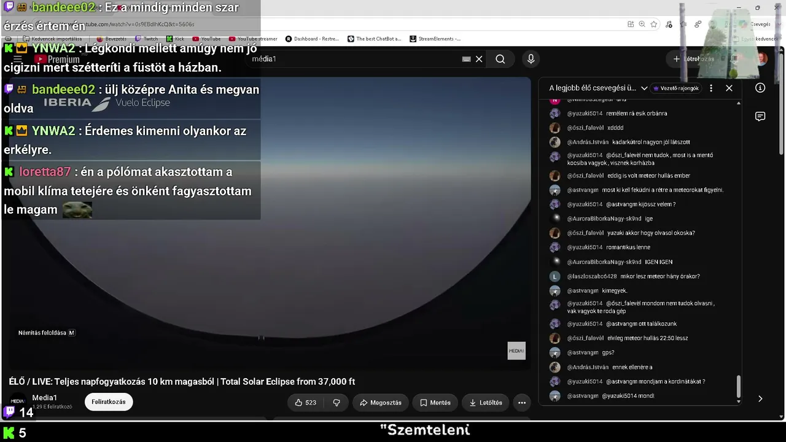Open the YouTube bookmark
786x442 pixels.
[207, 39]
